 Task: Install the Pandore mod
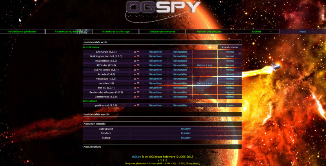pyautogui.click(x=186, y=133)
